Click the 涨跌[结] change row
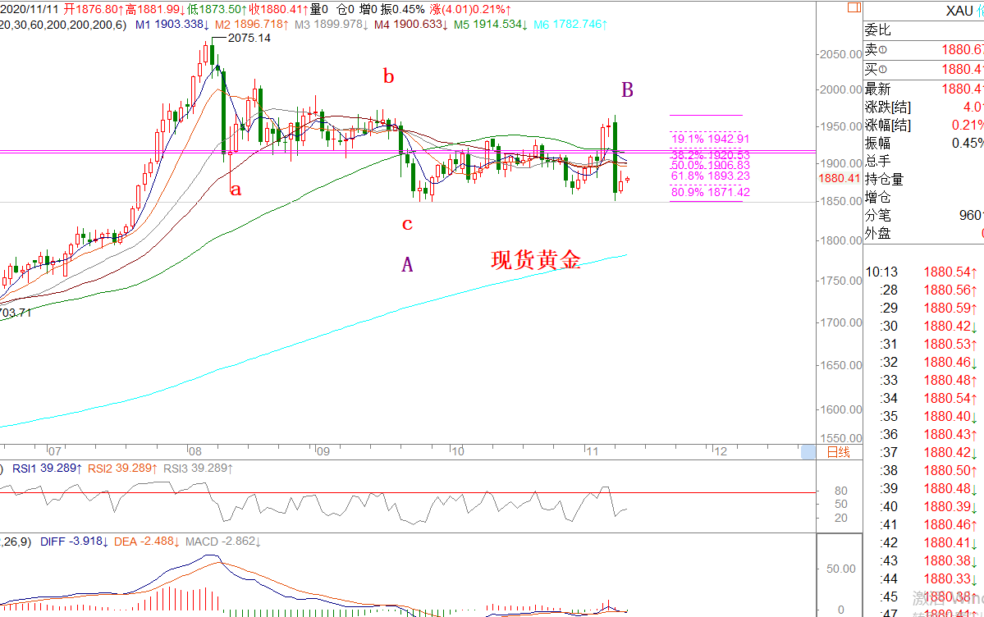Image resolution: width=984 pixels, height=617 pixels. [x=924, y=107]
